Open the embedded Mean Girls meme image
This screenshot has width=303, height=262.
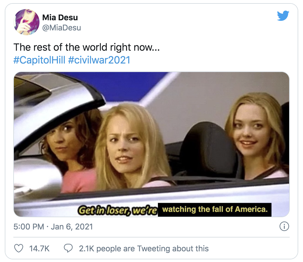click(151, 144)
